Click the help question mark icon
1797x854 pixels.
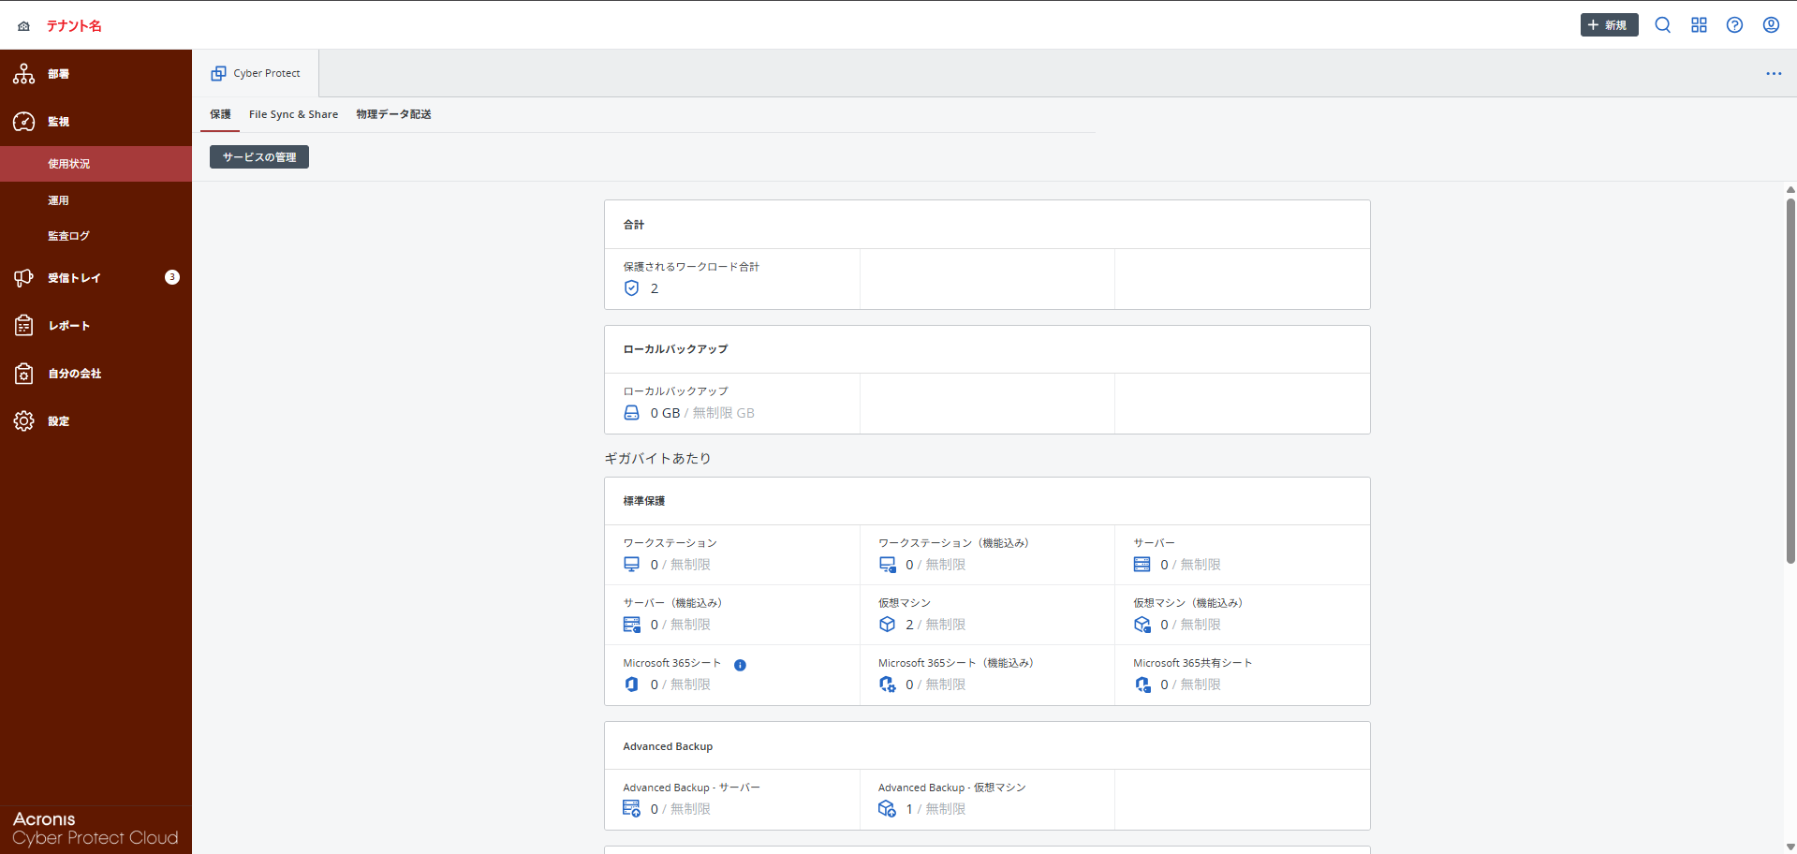[x=1734, y=25]
